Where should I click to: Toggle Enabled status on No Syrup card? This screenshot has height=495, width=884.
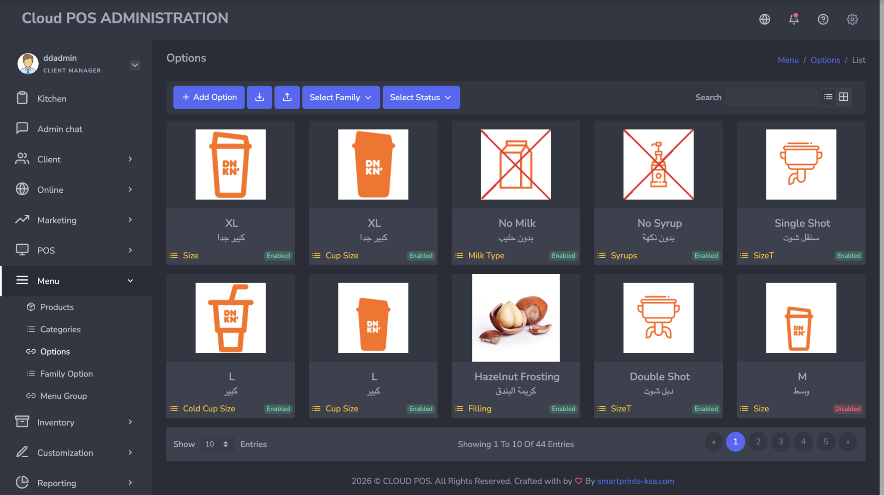click(x=706, y=256)
